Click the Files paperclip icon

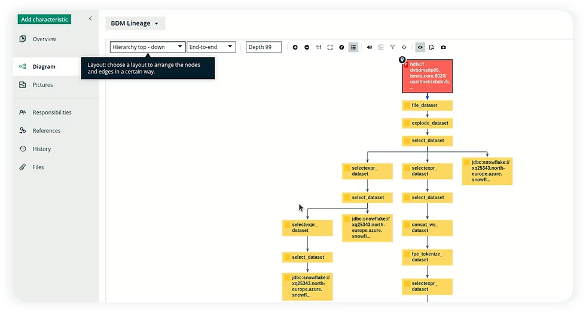click(x=23, y=167)
